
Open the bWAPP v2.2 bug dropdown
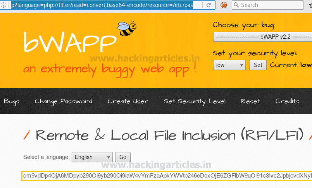pos(263,37)
